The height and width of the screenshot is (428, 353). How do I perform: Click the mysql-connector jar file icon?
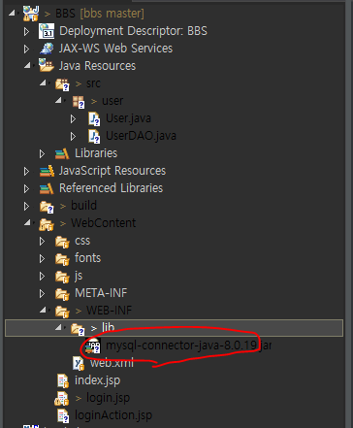(x=93, y=346)
